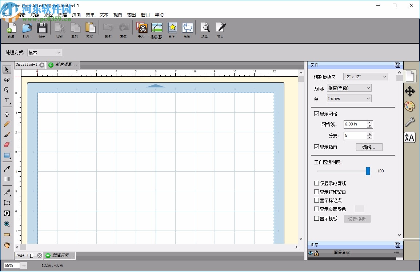Select the Type tool
420x272 pixels.
coord(7,100)
